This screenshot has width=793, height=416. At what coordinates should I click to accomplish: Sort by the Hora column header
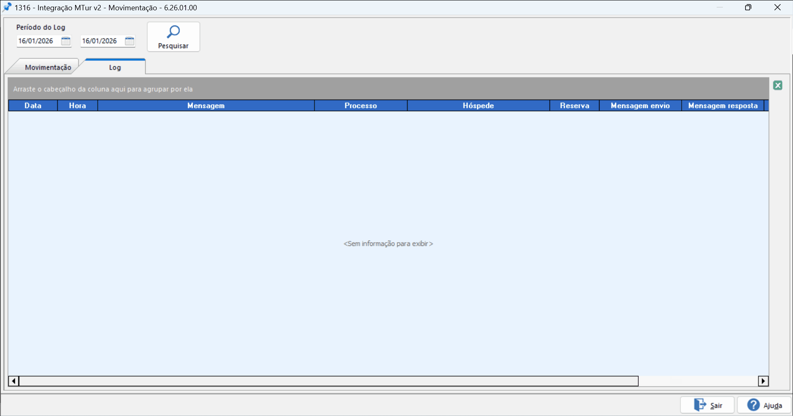click(x=78, y=105)
